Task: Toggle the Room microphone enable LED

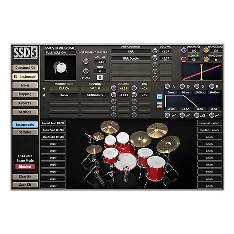Action: pyautogui.click(x=44, y=95)
